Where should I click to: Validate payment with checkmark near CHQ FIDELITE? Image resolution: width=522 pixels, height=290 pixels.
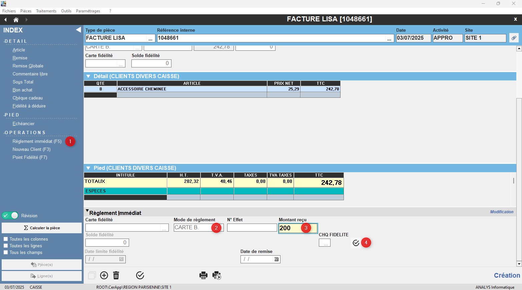click(356, 243)
